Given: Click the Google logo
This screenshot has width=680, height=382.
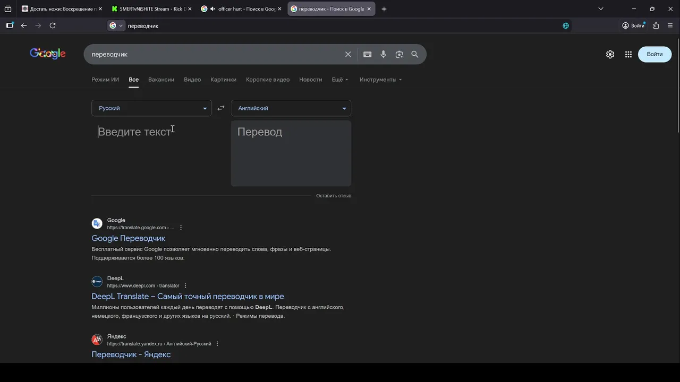Looking at the screenshot, I should [x=48, y=54].
